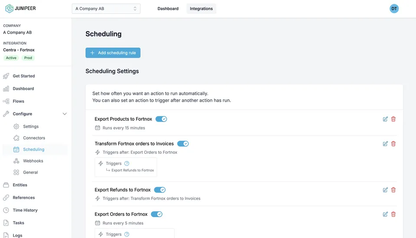Click the Scheduling calendar icon in sidebar
The image size is (416, 238).
point(16,149)
